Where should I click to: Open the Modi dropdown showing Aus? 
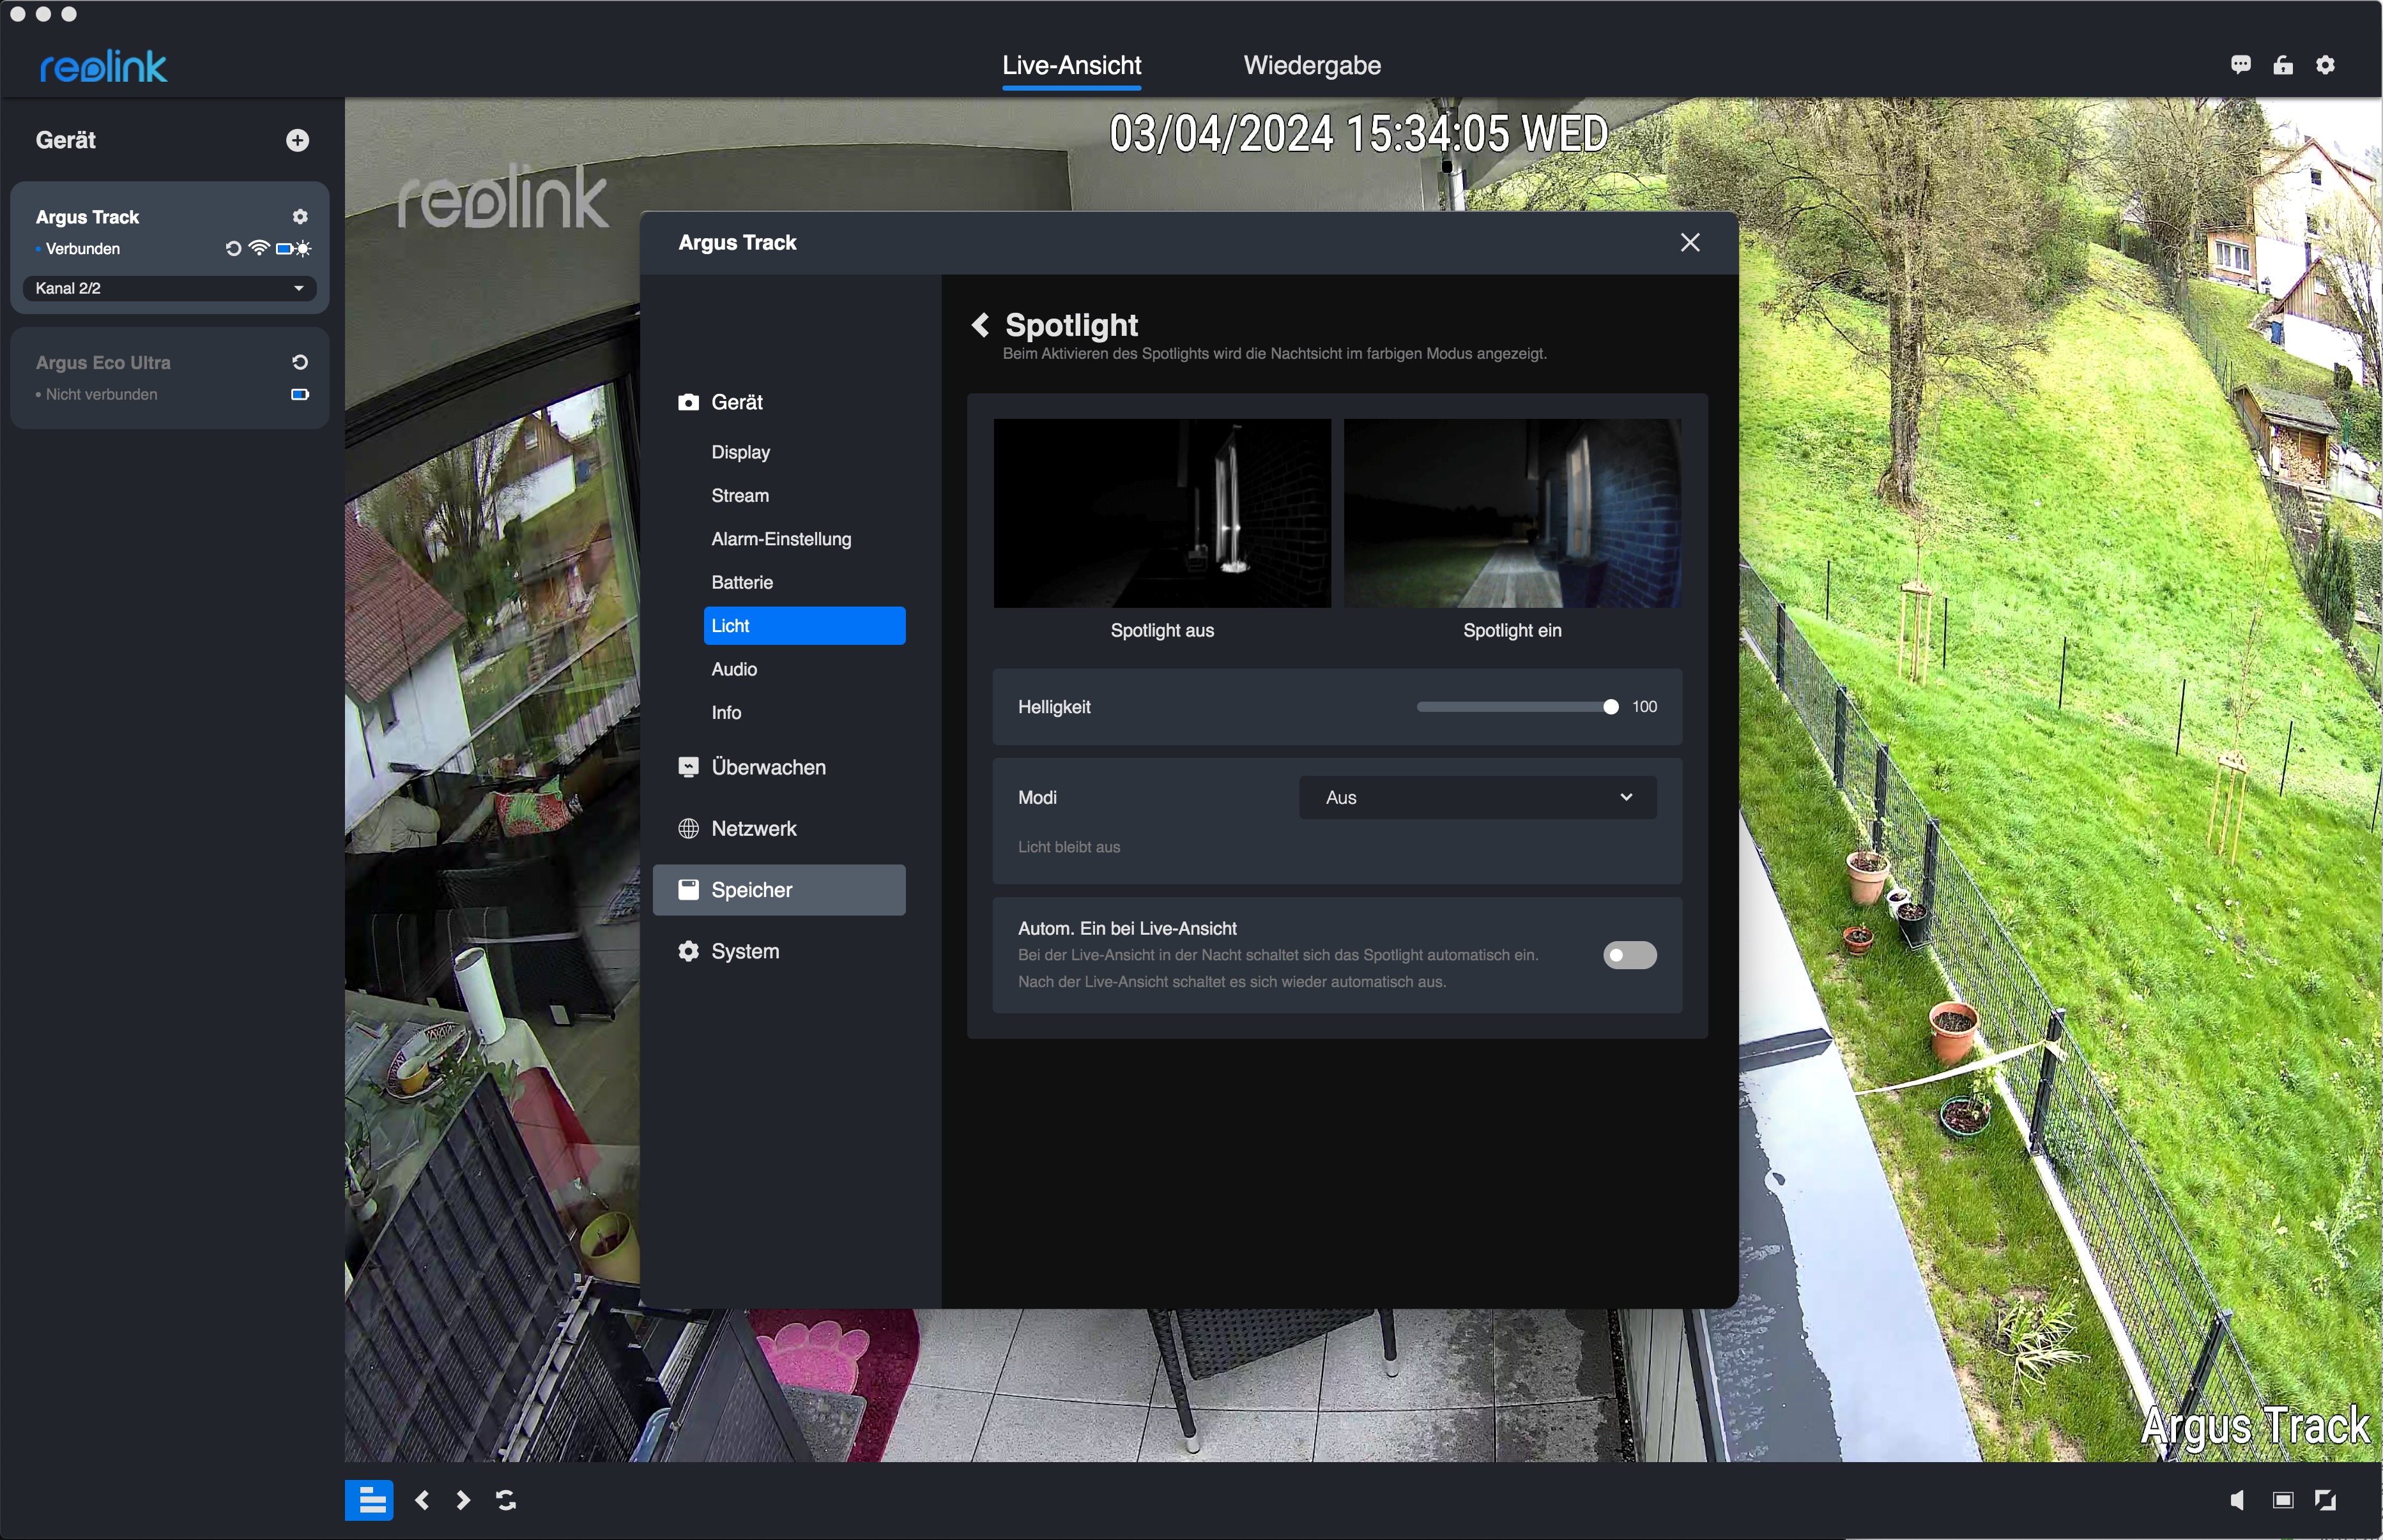pos(1476,797)
